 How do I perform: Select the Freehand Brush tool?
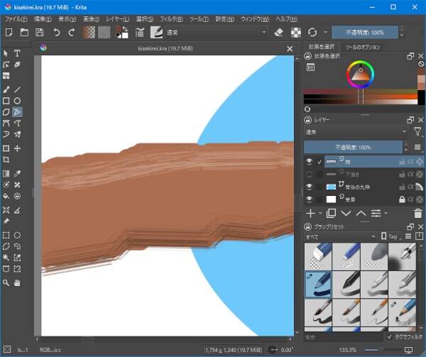[x=6, y=89]
